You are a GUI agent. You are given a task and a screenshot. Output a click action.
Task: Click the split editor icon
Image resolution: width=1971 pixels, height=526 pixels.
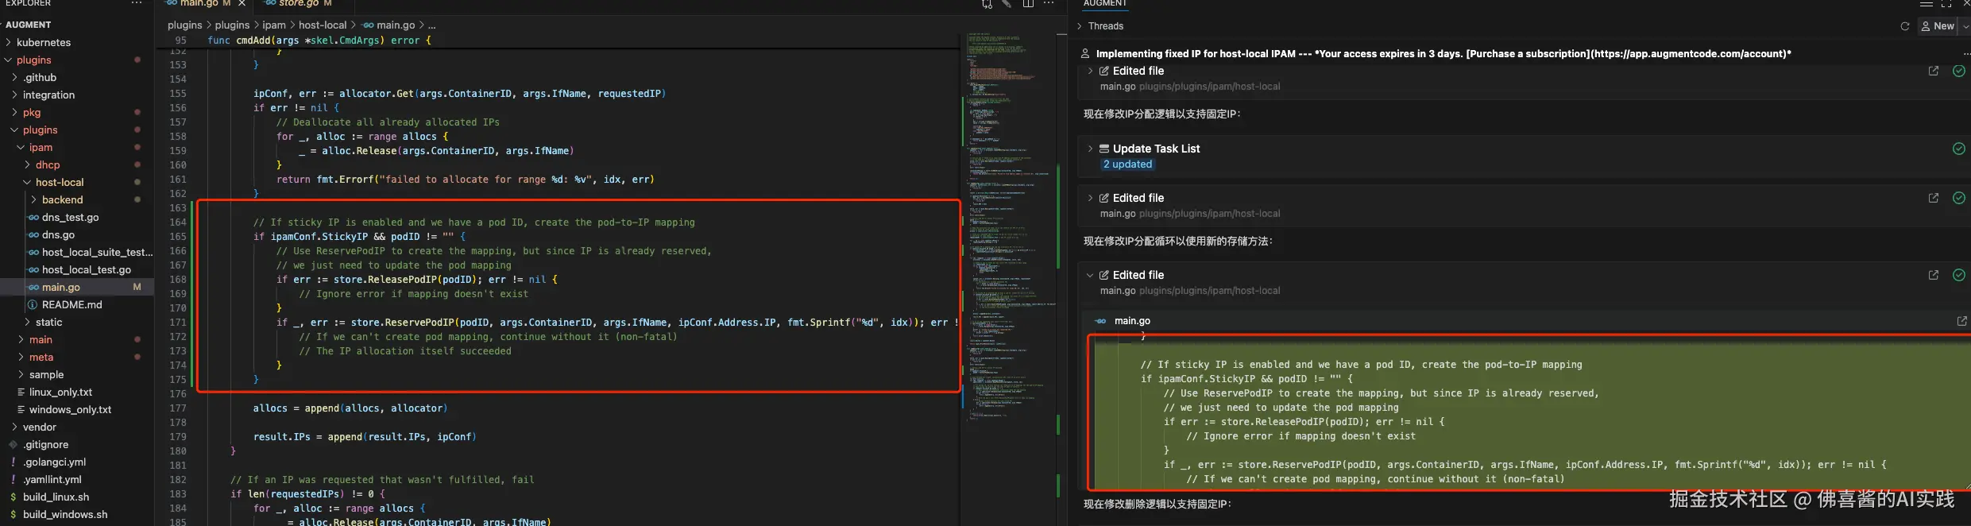pyautogui.click(x=1028, y=4)
